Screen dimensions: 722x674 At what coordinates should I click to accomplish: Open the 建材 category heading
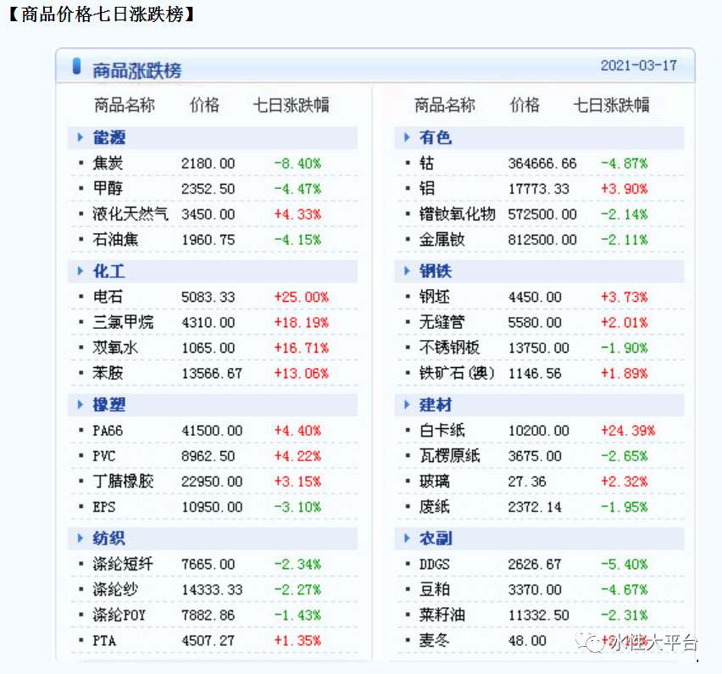click(436, 404)
